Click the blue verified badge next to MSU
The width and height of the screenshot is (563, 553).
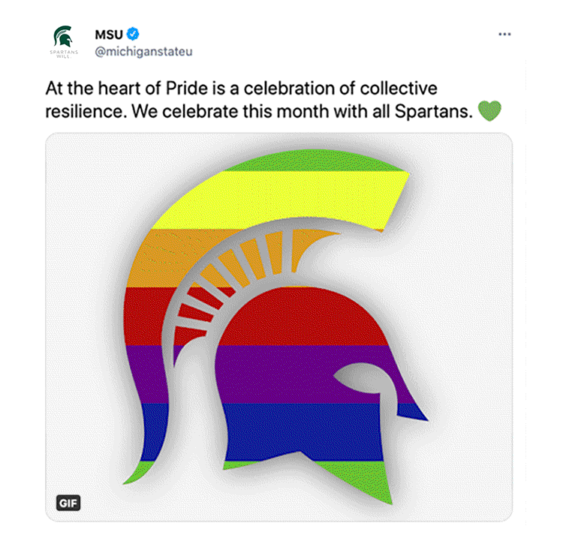[132, 34]
